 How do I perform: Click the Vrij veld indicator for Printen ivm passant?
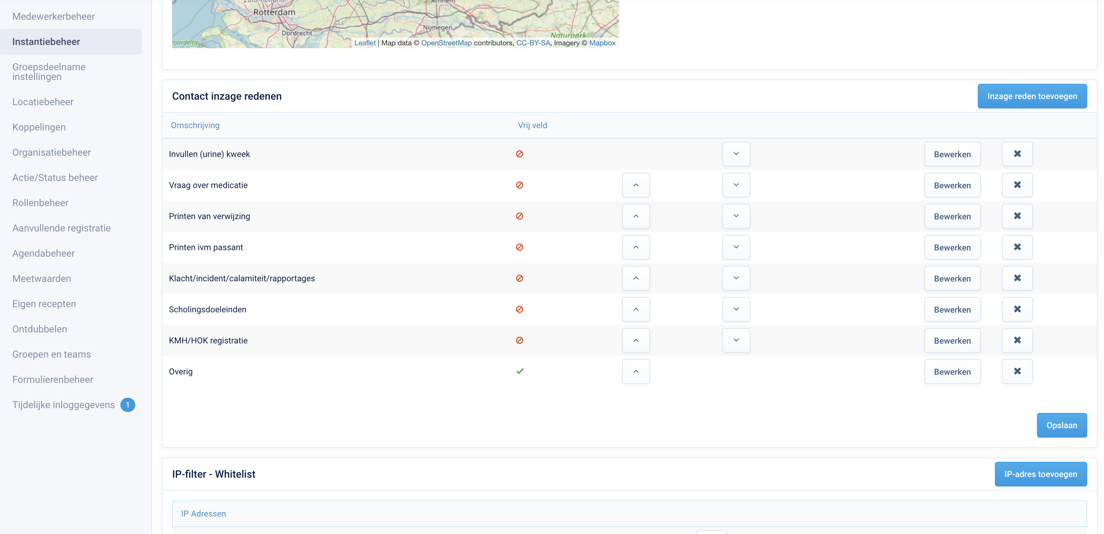[x=519, y=247]
